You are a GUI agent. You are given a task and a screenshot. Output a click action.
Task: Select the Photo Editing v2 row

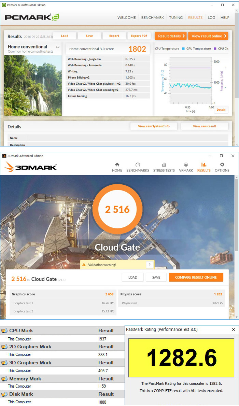tap(108, 78)
